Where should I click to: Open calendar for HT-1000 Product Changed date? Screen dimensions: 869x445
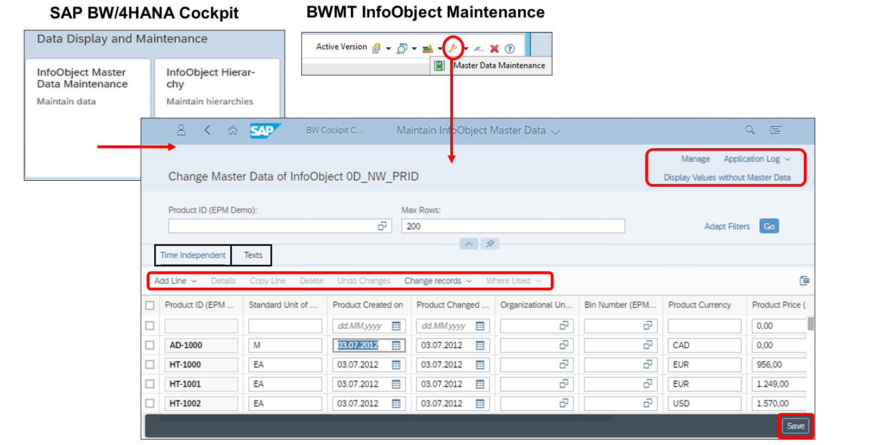(x=480, y=365)
